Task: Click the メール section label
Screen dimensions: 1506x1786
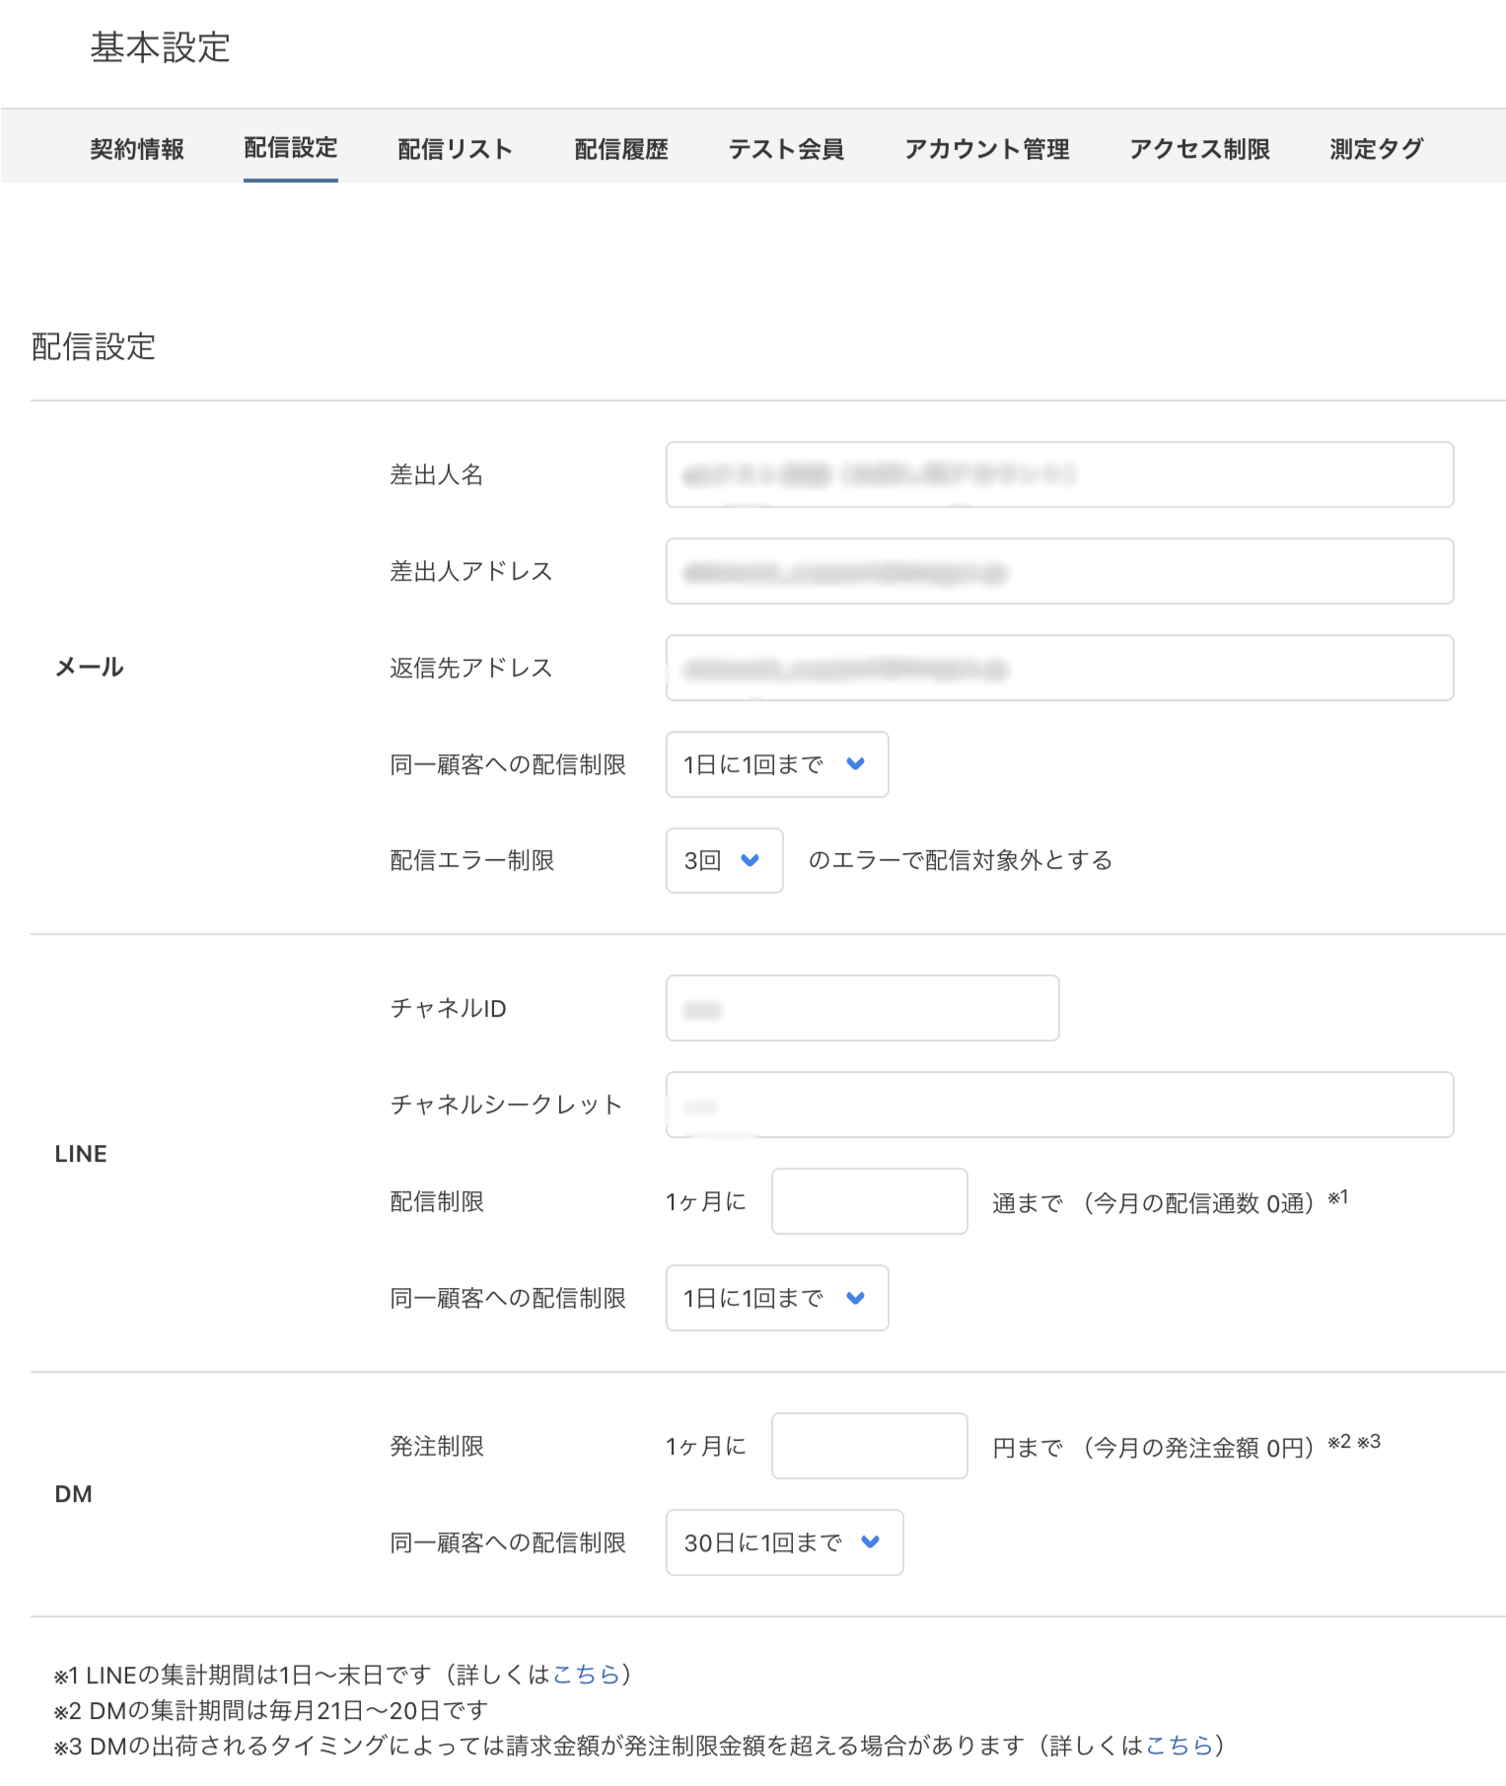Action: [x=89, y=667]
